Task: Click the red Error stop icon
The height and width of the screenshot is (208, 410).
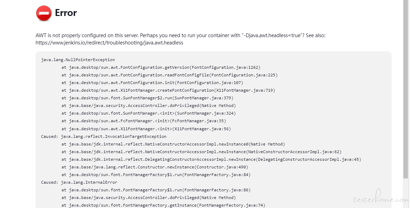Action: (44, 13)
